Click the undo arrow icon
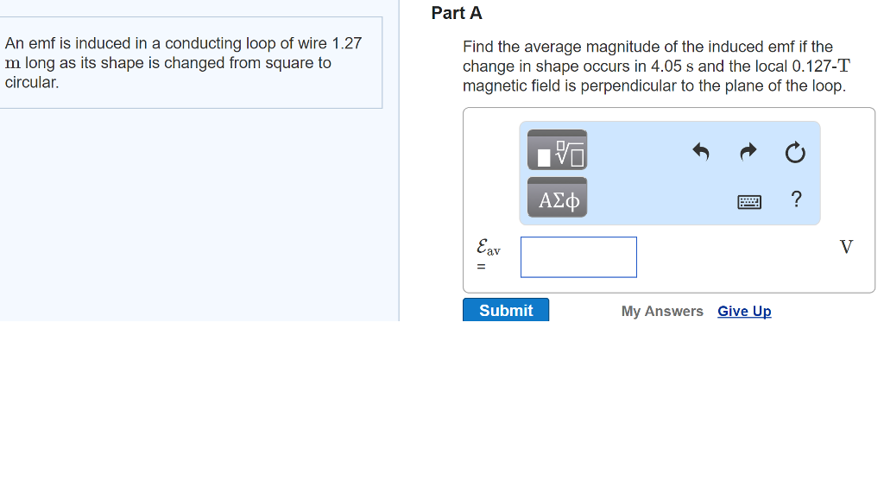The height and width of the screenshot is (493, 884). click(x=701, y=153)
